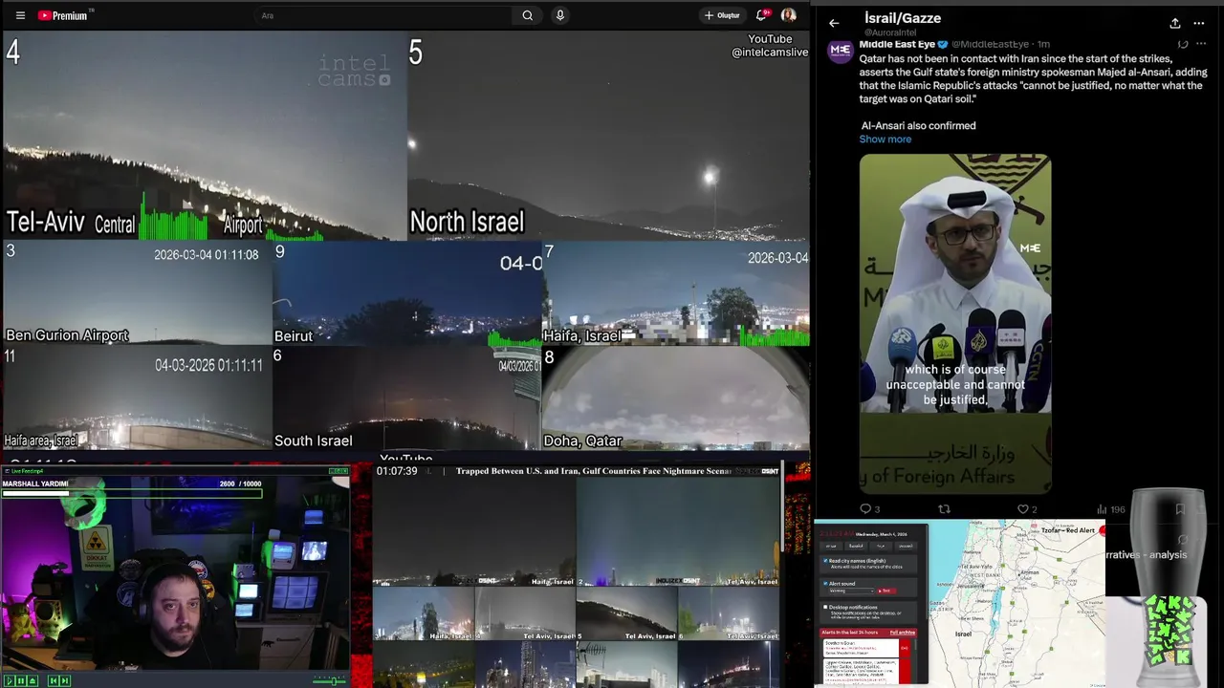The width and height of the screenshot is (1224, 688).
Task: Open Middle East Eye account name link
Action: 896,44
